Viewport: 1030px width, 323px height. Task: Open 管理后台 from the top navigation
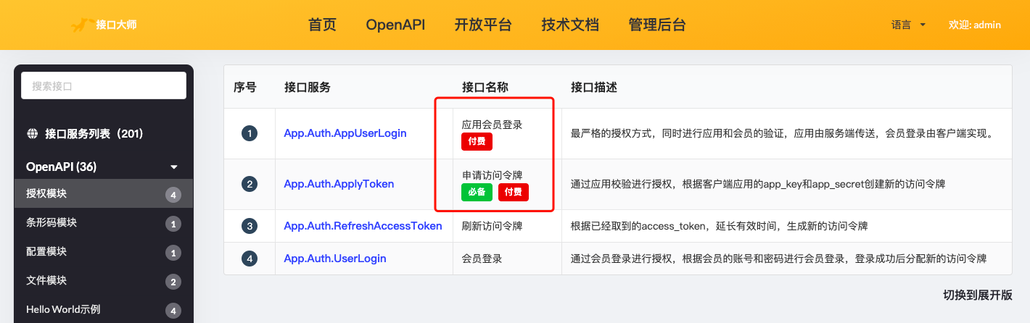coord(656,25)
